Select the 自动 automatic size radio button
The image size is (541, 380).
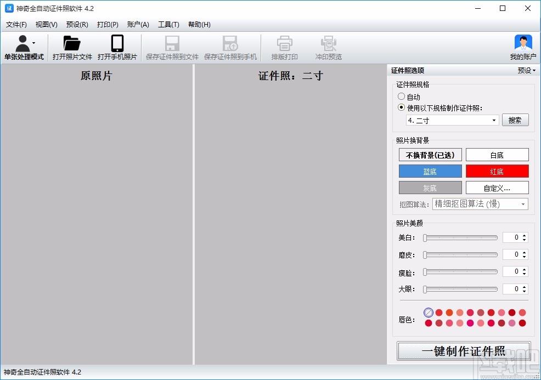pyautogui.click(x=402, y=97)
